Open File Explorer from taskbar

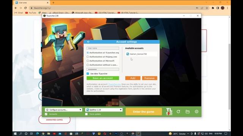coord(49,134)
